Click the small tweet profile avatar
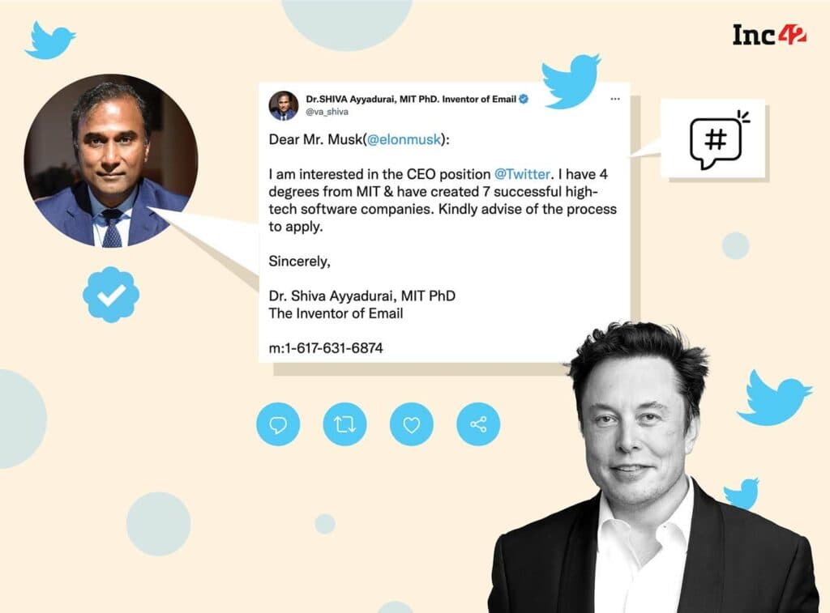Image resolution: width=830 pixels, height=613 pixels. [x=284, y=105]
